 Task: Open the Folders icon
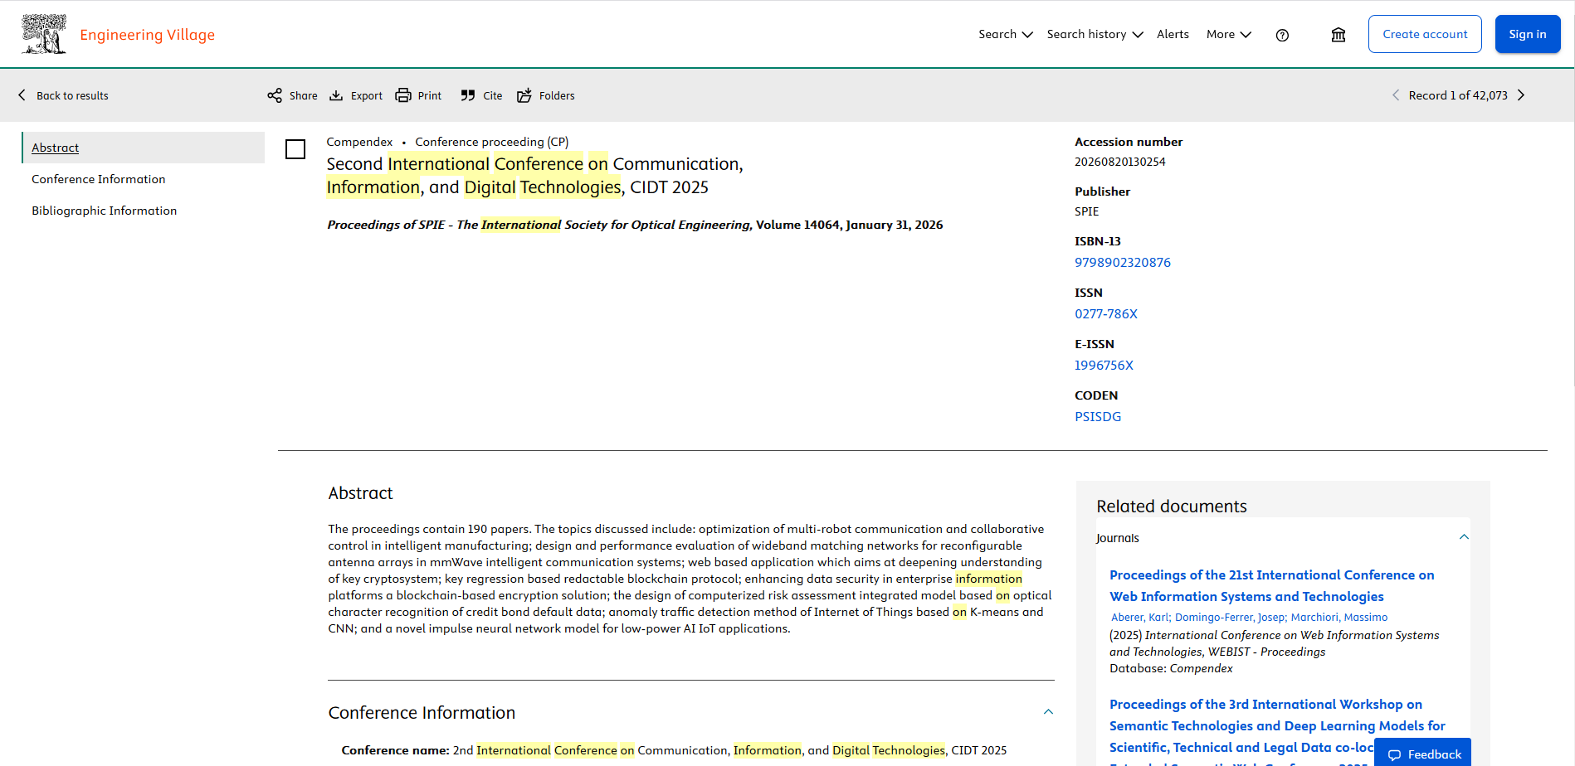tap(524, 95)
